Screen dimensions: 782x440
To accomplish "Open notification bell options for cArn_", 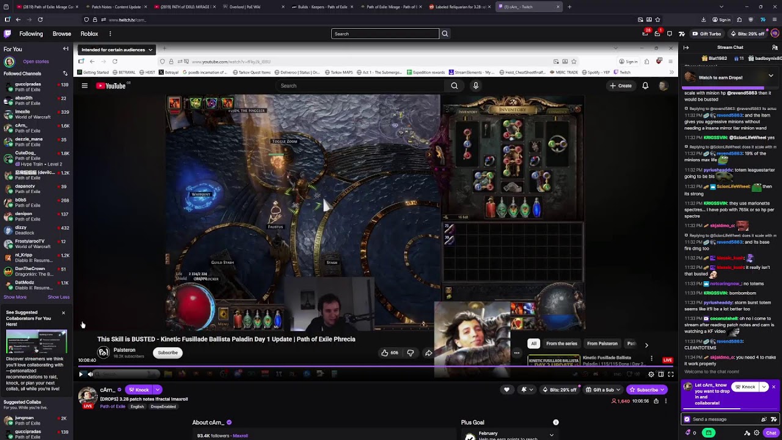I will tap(526, 390).
